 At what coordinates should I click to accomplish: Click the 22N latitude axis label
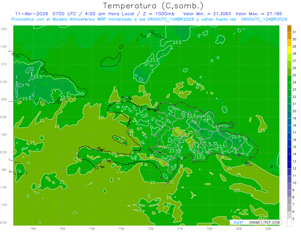click(4, 29)
